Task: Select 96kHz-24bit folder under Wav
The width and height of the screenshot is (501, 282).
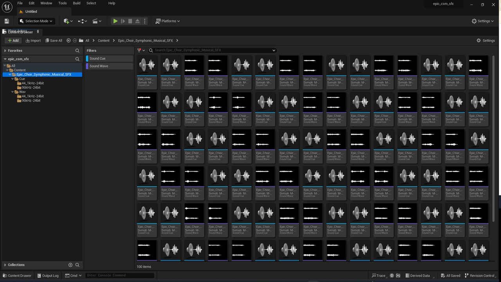Action: 31,100
